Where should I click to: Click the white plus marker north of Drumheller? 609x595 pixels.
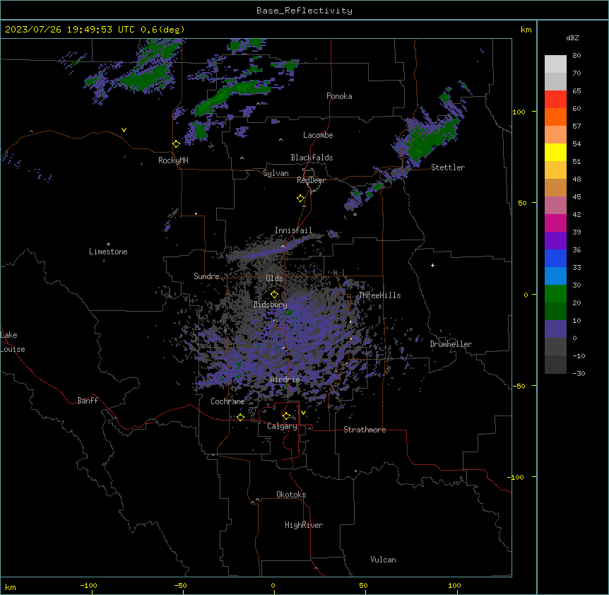pyautogui.click(x=432, y=265)
